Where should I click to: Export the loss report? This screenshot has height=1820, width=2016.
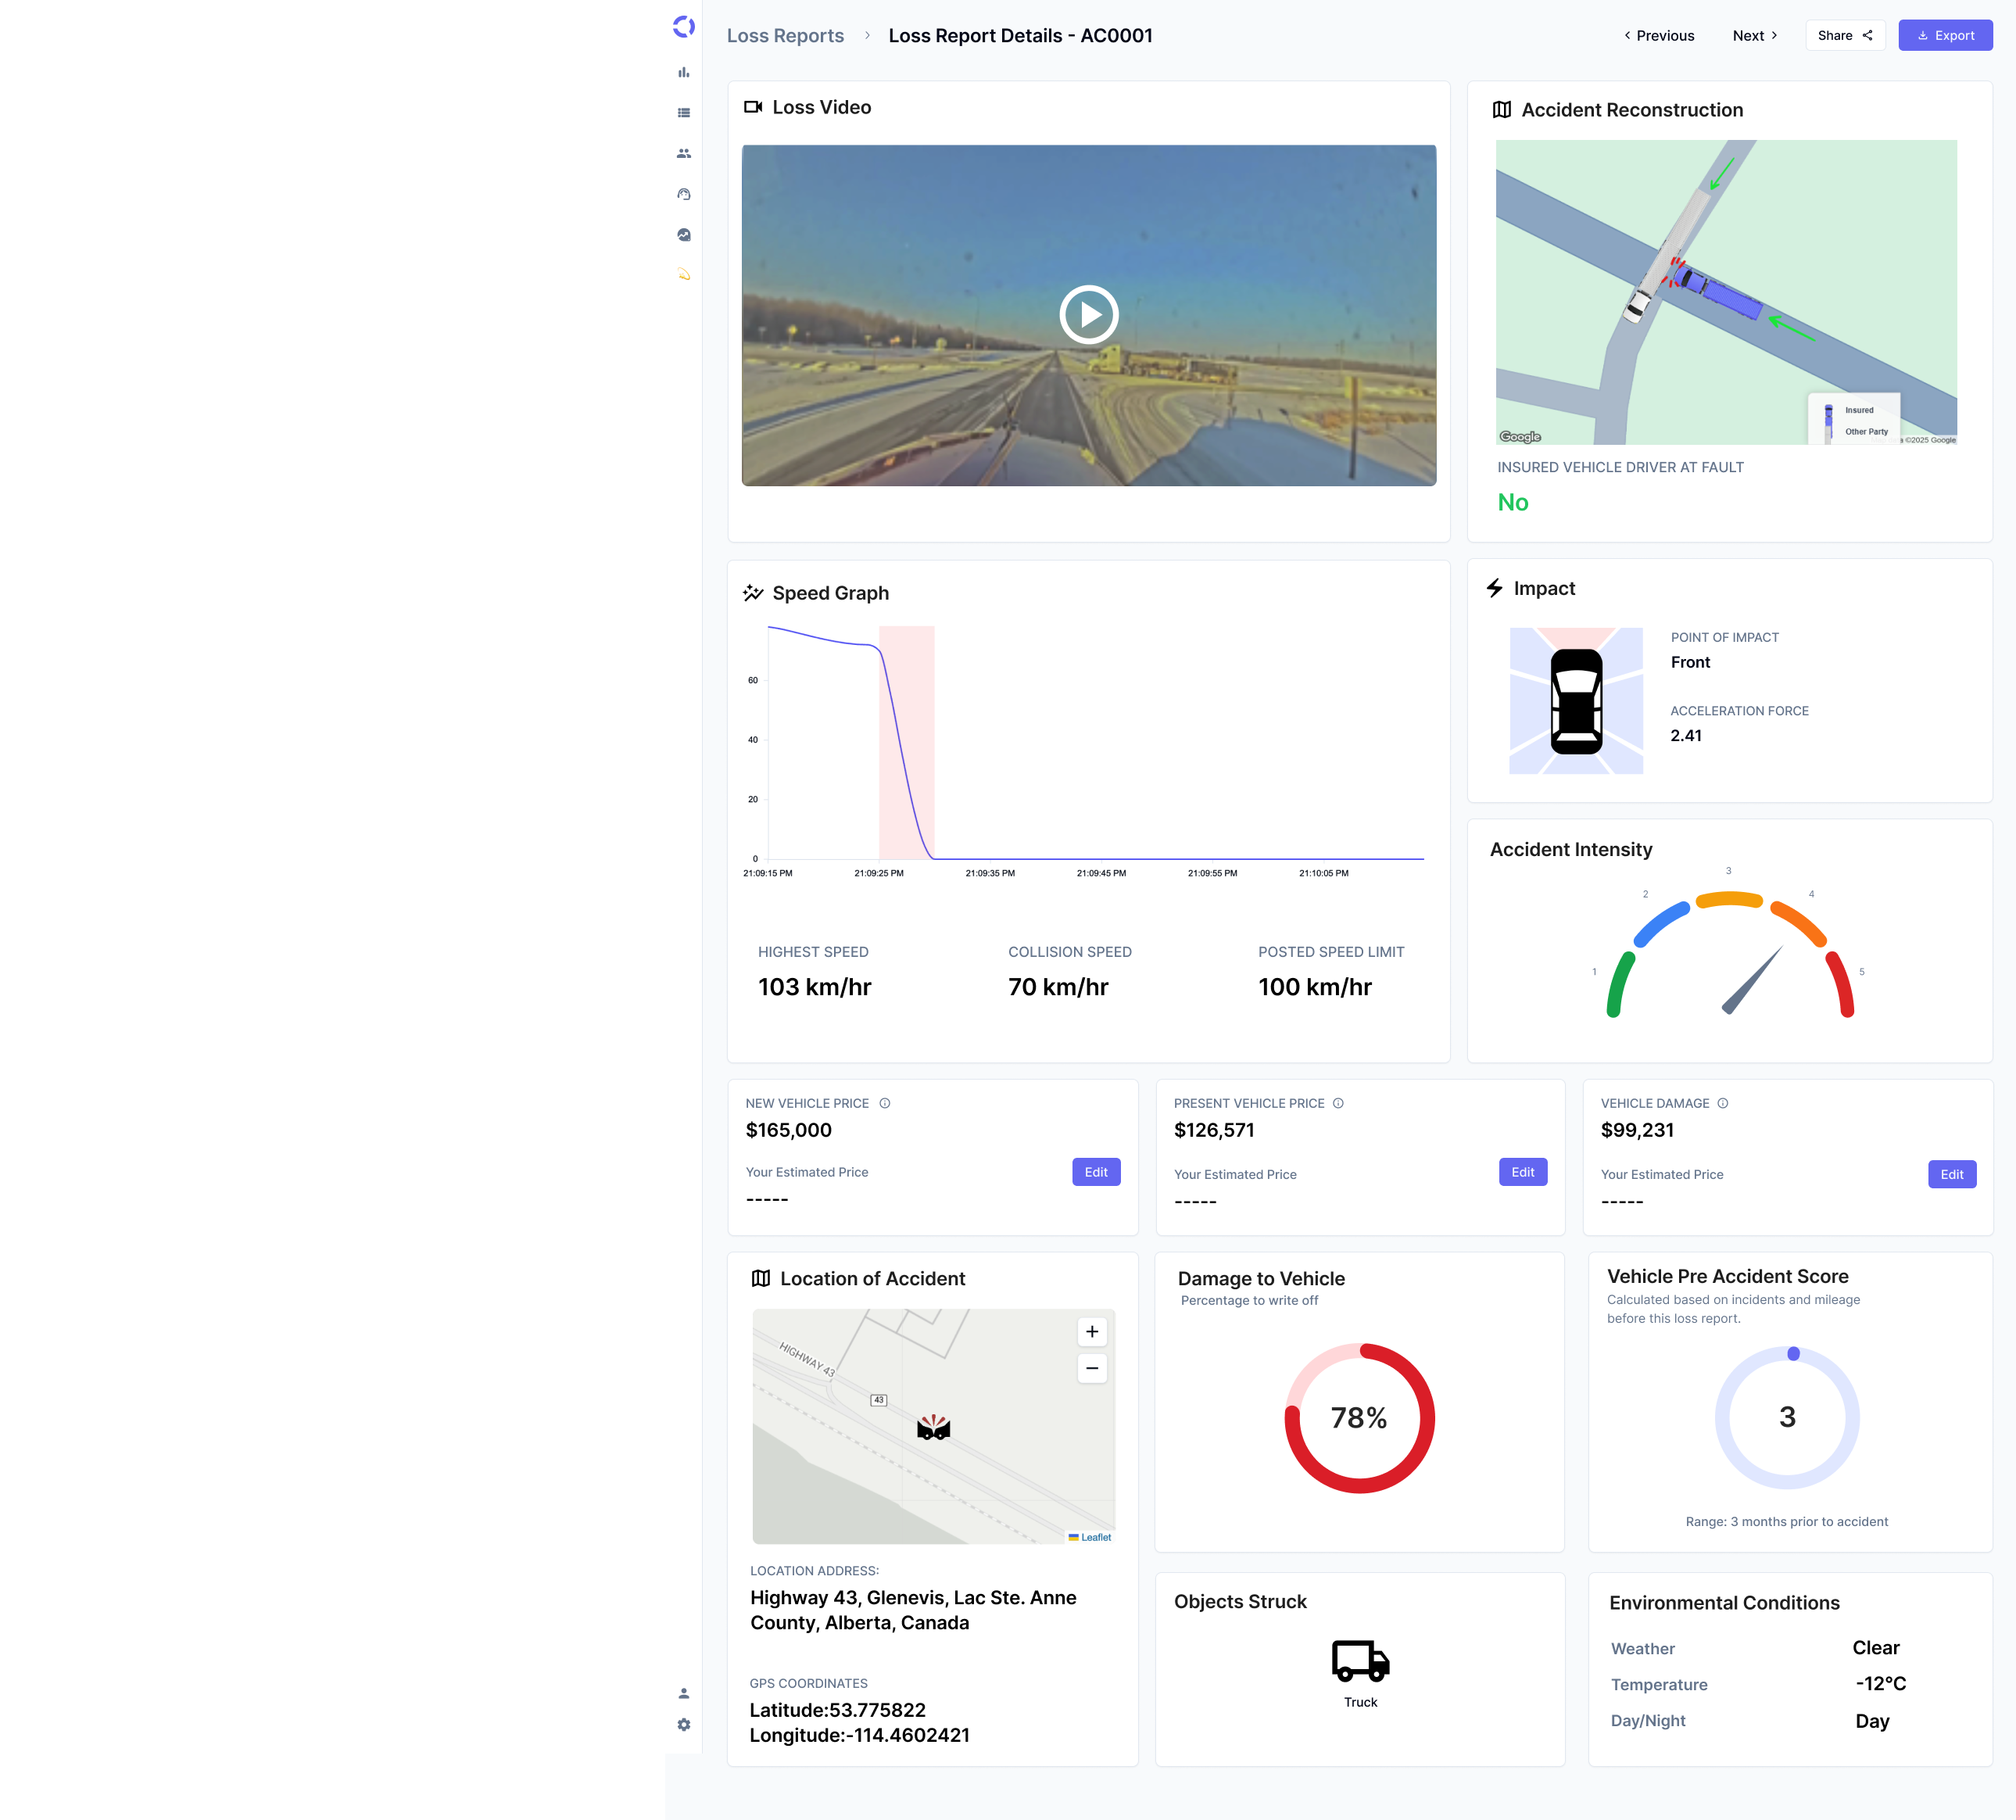(x=1945, y=36)
